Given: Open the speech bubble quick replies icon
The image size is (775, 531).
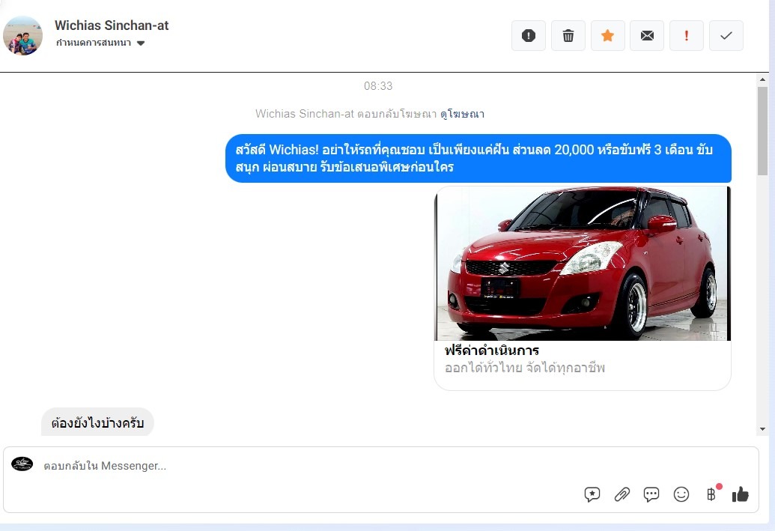Looking at the screenshot, I should click(x=651, y=494).
